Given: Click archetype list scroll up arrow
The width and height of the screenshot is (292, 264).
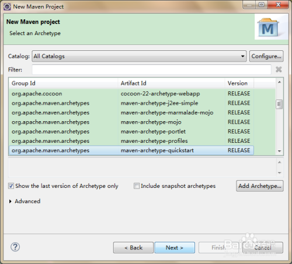Looking at the screenshot, I should (279, 83).
